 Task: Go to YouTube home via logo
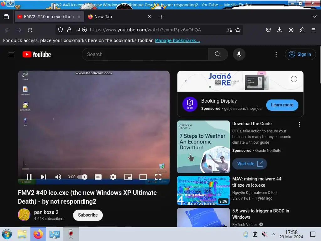pyautogui.click(x=37, y=54)
